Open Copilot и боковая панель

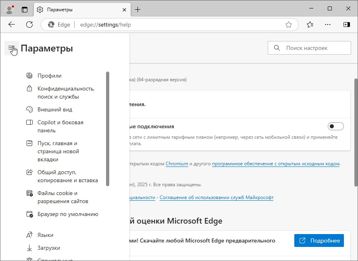[x=60, y=126]
